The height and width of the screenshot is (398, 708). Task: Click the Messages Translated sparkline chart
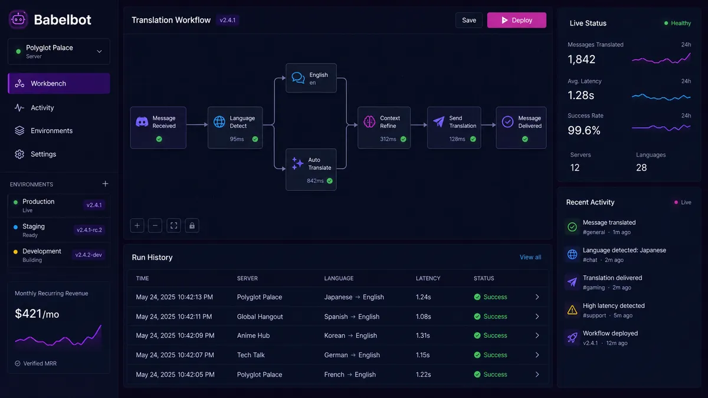point(661,58)
